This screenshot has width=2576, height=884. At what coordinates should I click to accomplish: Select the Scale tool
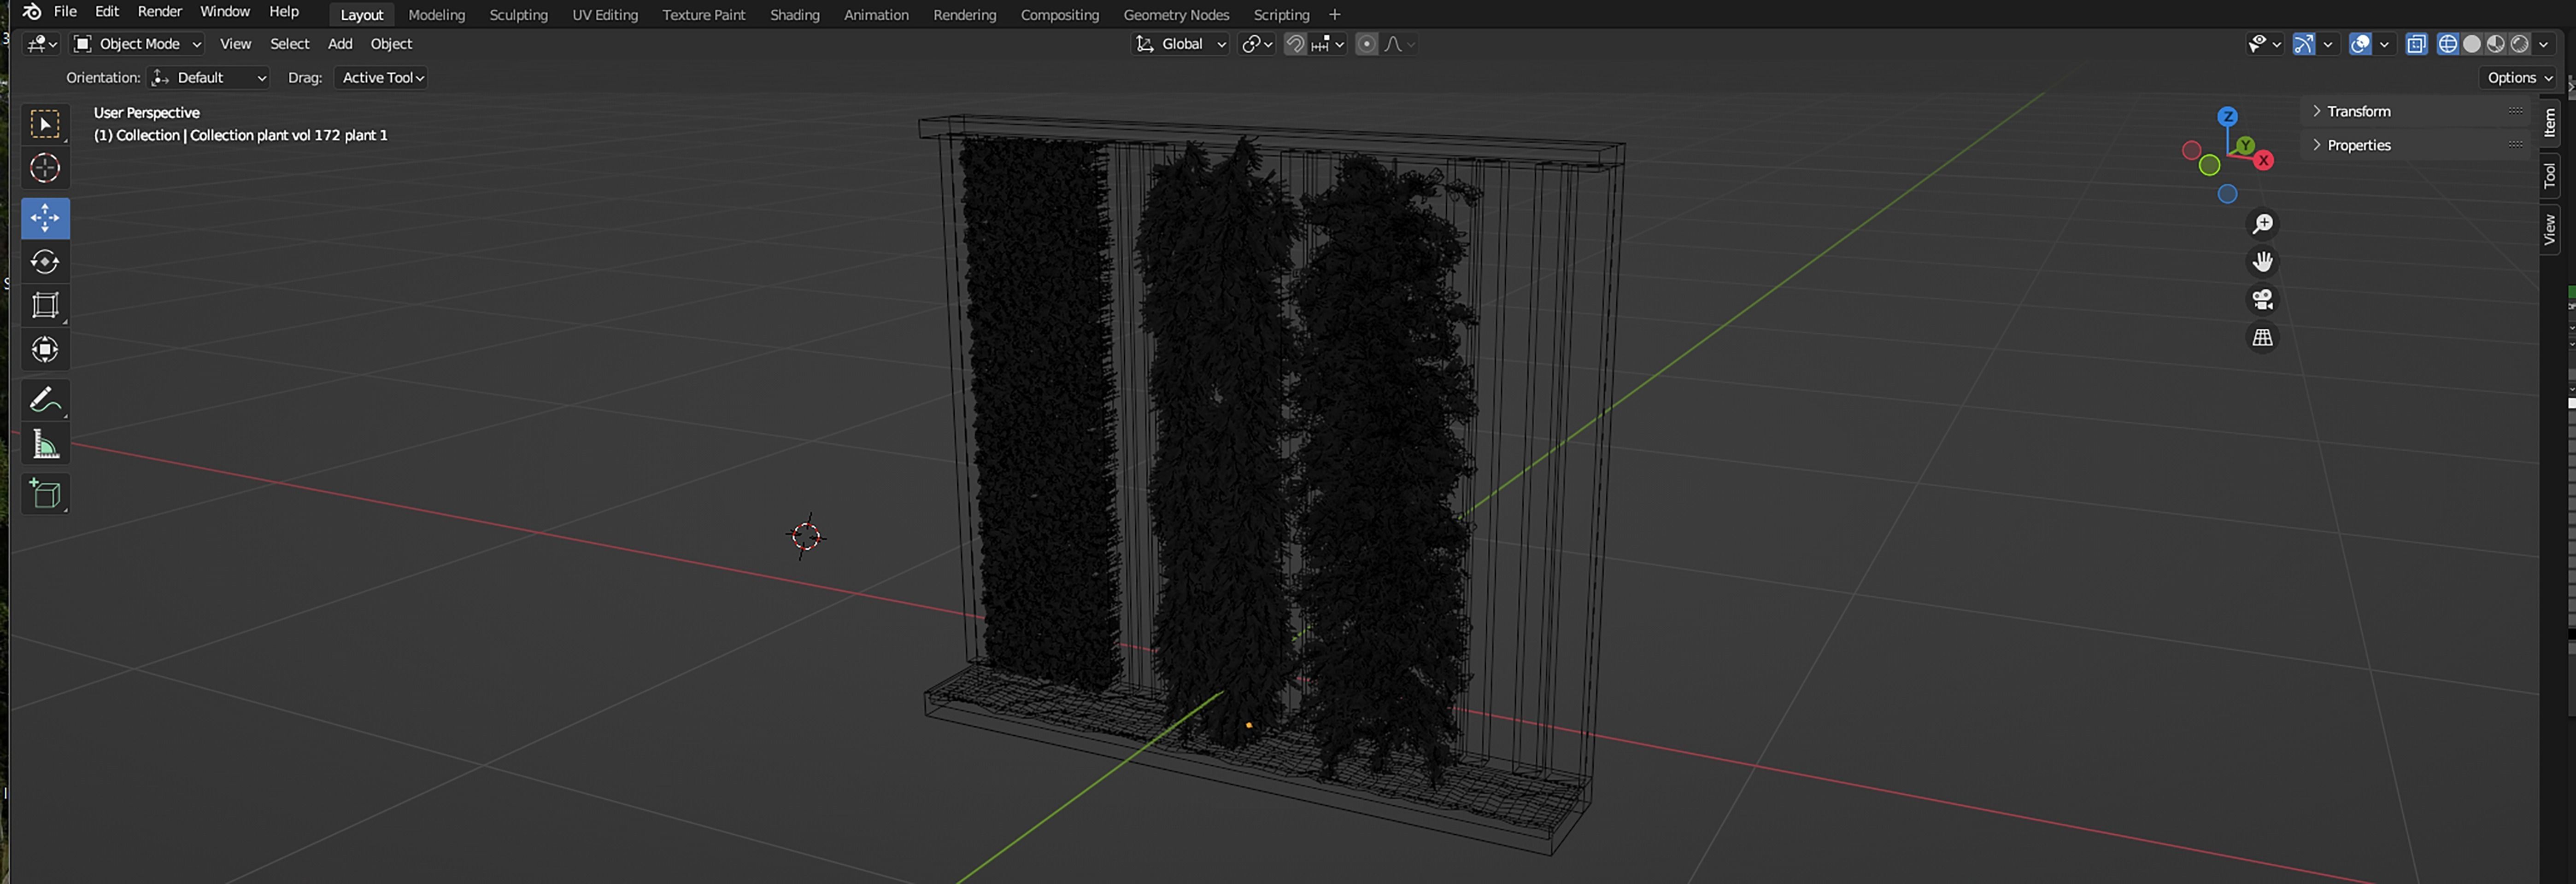coord(45,306)
